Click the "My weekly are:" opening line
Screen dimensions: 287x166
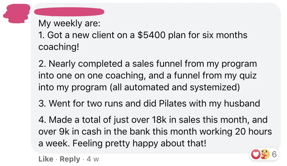pyautogui.click(x=69, y=23)
